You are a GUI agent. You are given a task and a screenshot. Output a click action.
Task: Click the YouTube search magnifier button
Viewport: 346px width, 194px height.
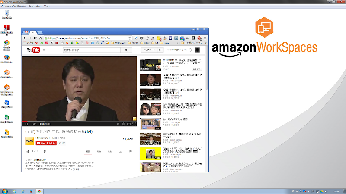(x=126, y=50)
